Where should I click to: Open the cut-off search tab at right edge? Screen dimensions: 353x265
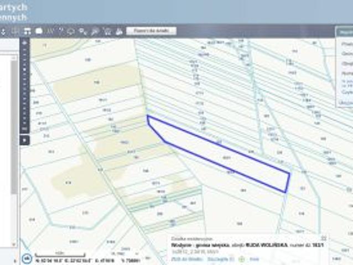pos(345,33)
